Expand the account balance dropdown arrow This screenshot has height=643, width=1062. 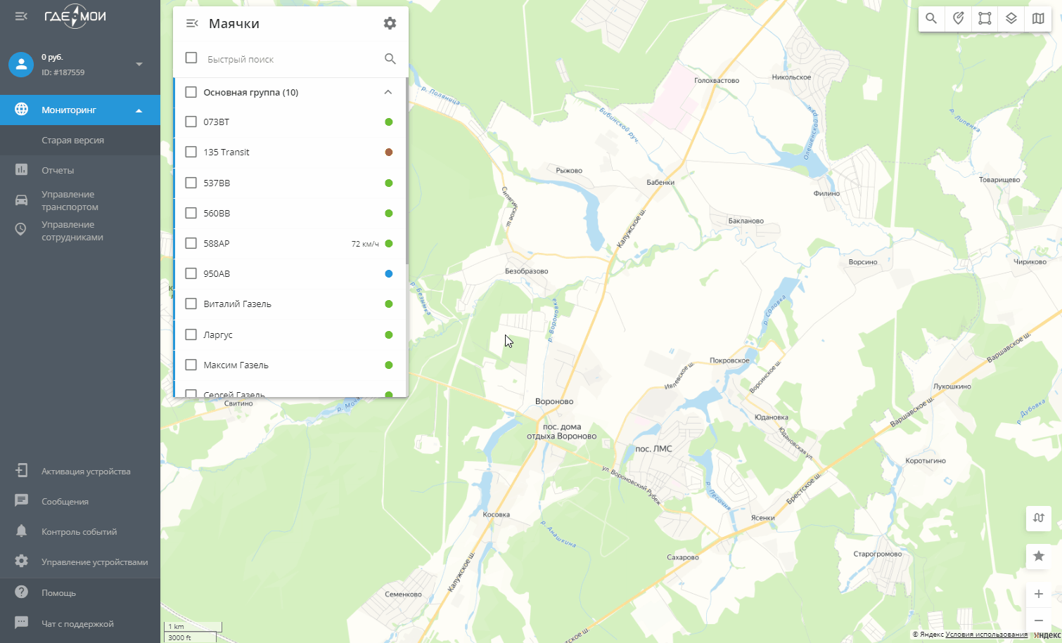click(x=139, y=64)
